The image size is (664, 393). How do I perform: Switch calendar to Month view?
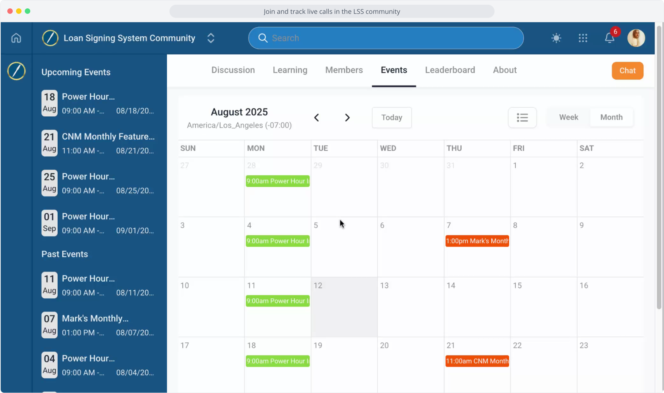pyautogui.click(x=611, y=117)
